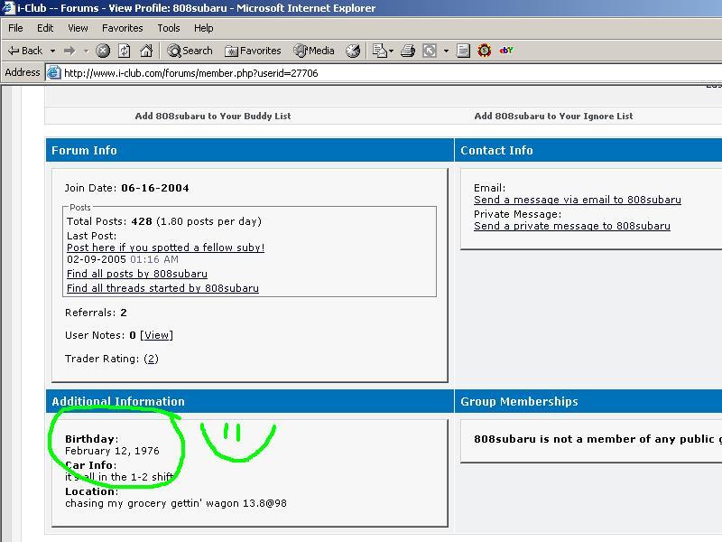Click the Back navigation button
This screenshot has width=722, height=542.
click(x=25, y=51)
